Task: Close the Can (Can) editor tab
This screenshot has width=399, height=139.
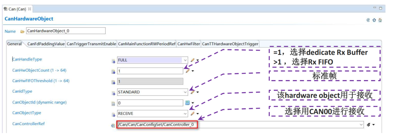Action: pyautogui.click(x=30, y=9)
